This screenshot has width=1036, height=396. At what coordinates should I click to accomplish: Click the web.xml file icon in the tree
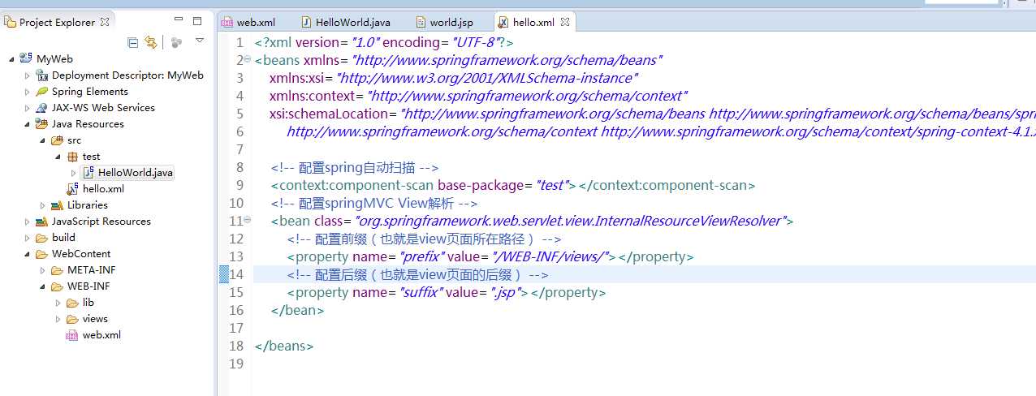[72, 334]
